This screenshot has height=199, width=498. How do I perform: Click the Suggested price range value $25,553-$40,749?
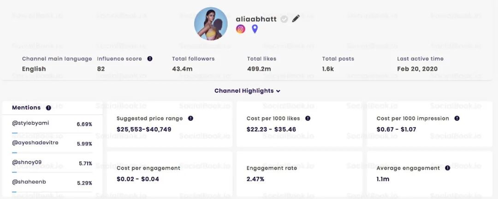click(x=144, y=130)
